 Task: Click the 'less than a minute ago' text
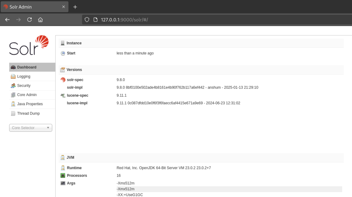[x=135, y=53]
